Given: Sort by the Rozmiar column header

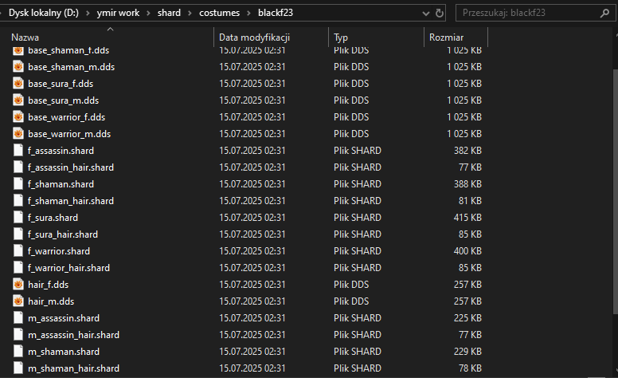Looking at the screenshot, I should pos(446,37).
